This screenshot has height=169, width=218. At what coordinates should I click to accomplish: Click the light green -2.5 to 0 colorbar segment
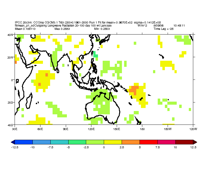(95, 142)
